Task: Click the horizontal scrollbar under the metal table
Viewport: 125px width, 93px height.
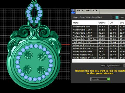Action: [97, 61]
